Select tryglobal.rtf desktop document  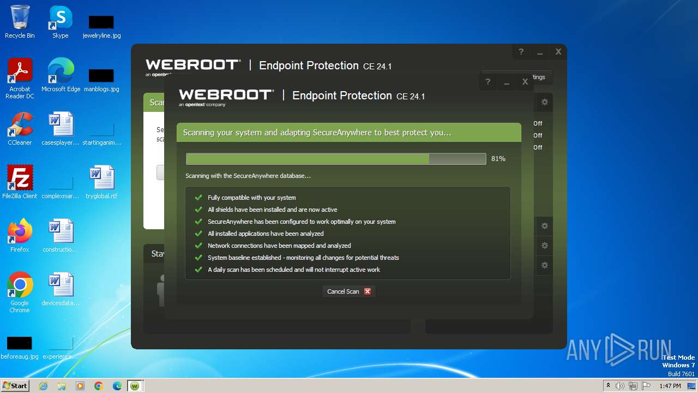click(x=101, y=182)
